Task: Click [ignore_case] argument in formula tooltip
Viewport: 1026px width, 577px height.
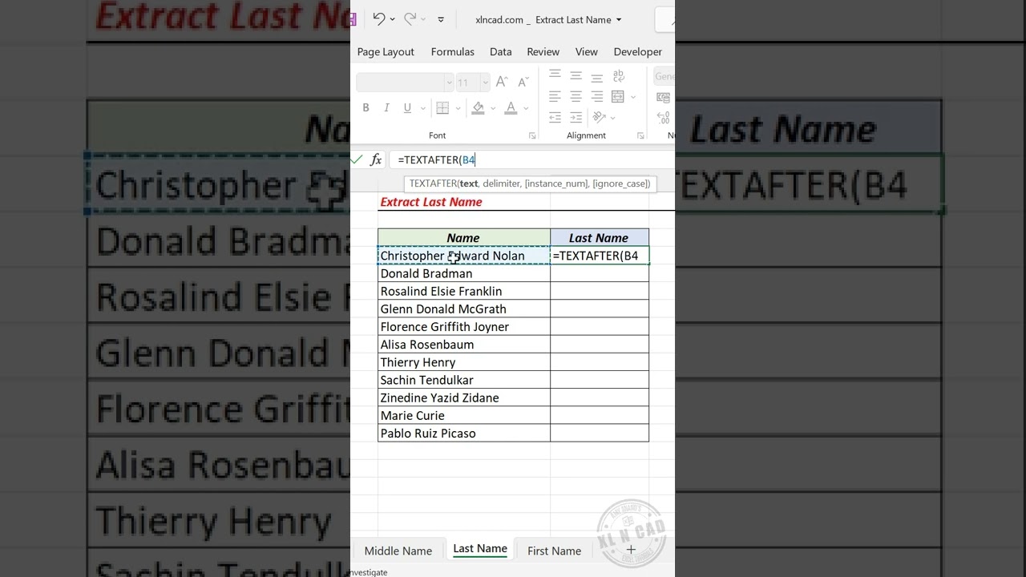Action: 621,184
